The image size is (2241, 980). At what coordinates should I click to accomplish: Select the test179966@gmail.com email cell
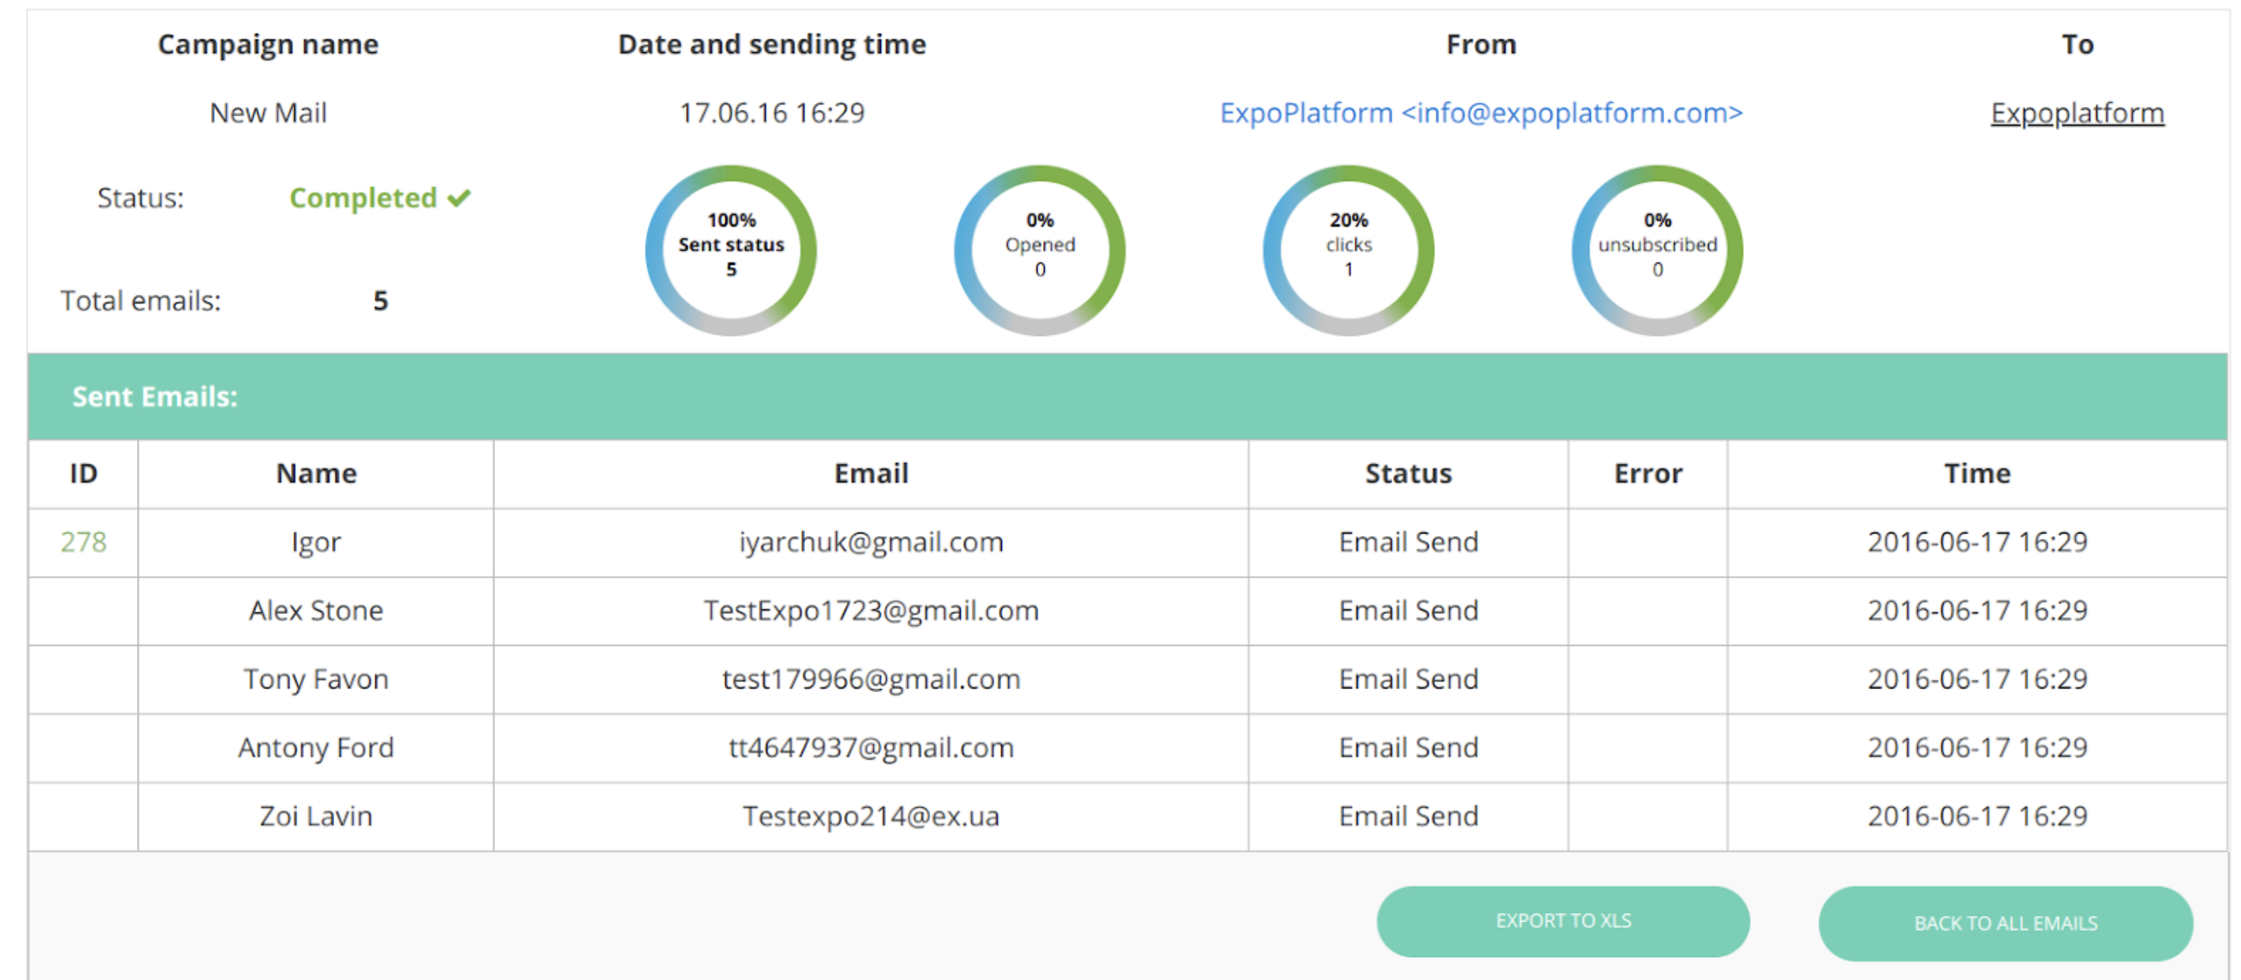[x=871, y=679]
